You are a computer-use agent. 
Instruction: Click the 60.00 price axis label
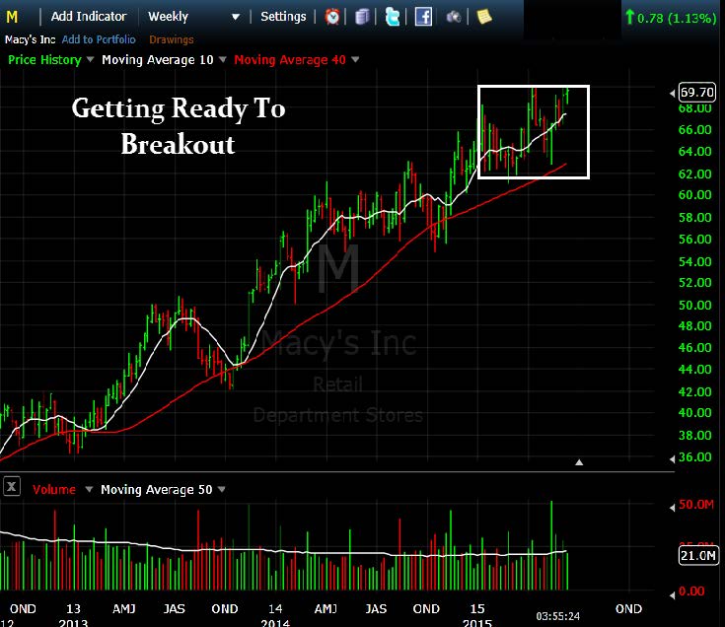tap(695, 194)
